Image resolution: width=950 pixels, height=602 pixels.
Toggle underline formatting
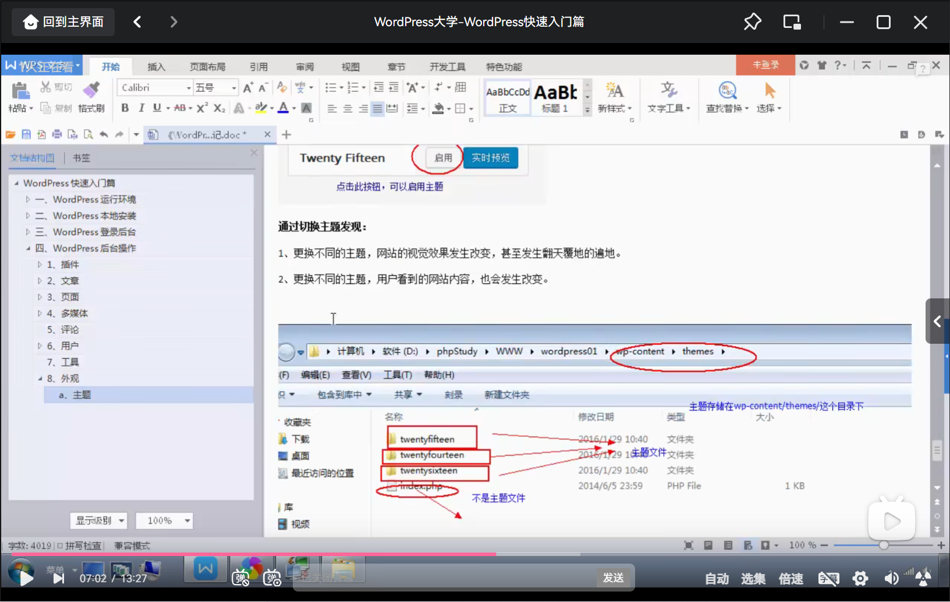click(x=157, y=108)
